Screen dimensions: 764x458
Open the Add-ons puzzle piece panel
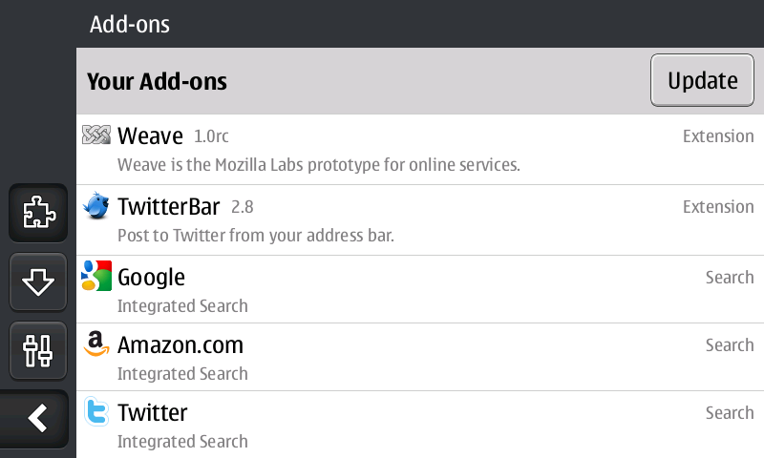pyautogui.click(x=38, y=212)
